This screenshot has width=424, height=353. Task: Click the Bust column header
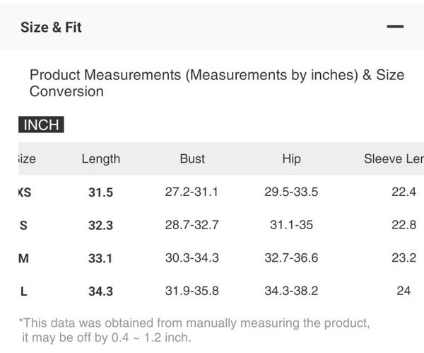click(x=192, y=158)
